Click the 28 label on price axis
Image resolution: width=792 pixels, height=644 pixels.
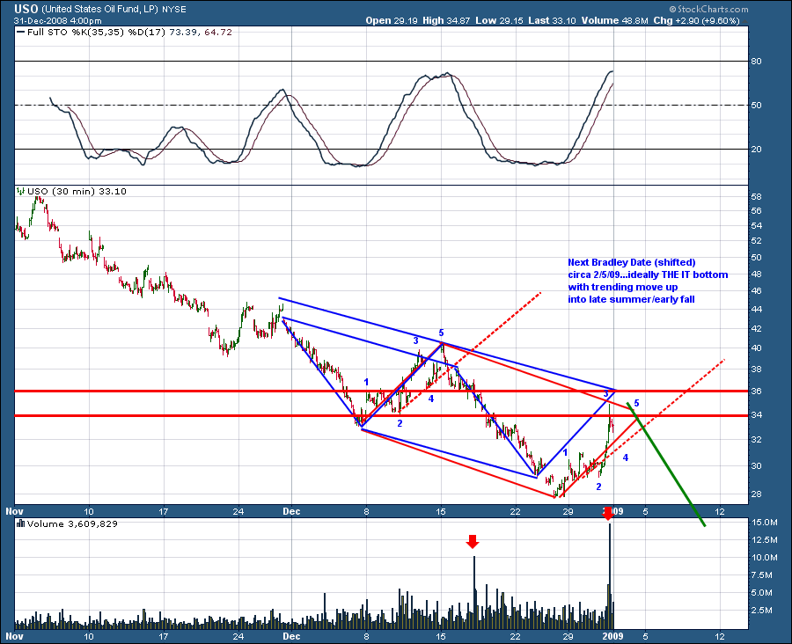[757, 494]
